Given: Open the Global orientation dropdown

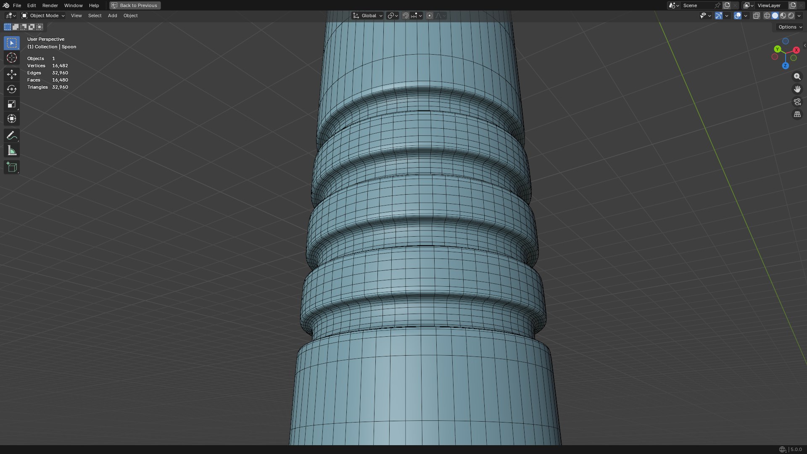Looking at the screenshot, I should (368, 16).
